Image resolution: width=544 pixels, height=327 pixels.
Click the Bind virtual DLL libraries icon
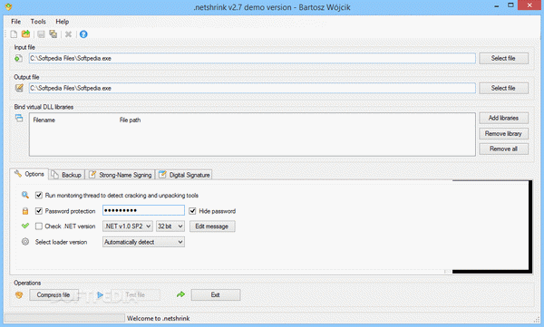(19, 118)
